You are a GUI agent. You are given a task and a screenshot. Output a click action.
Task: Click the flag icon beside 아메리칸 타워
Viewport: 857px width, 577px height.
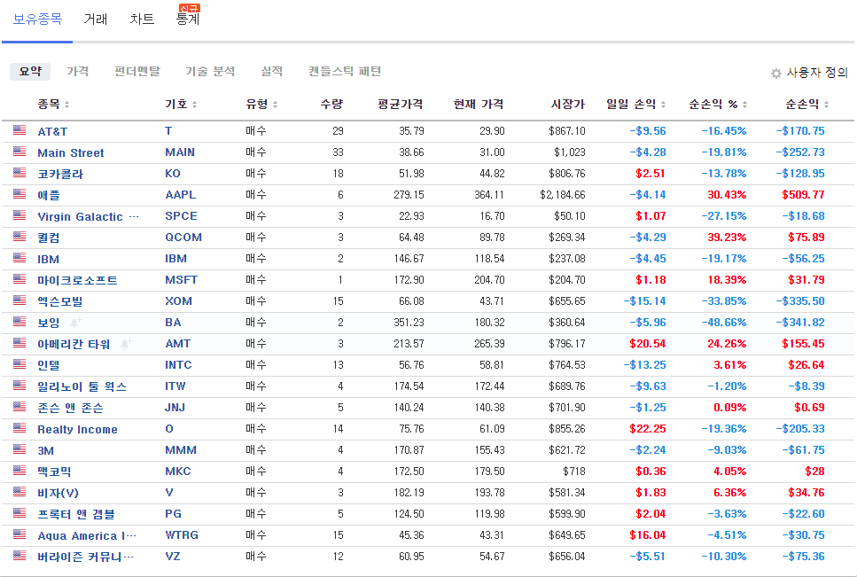coord(19,343)
